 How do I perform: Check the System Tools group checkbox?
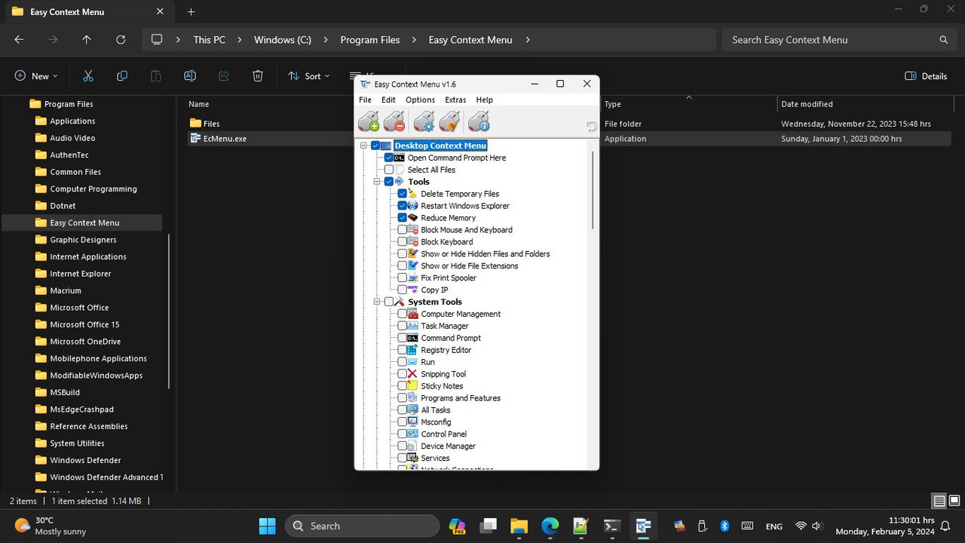click(x=389, y=302)
